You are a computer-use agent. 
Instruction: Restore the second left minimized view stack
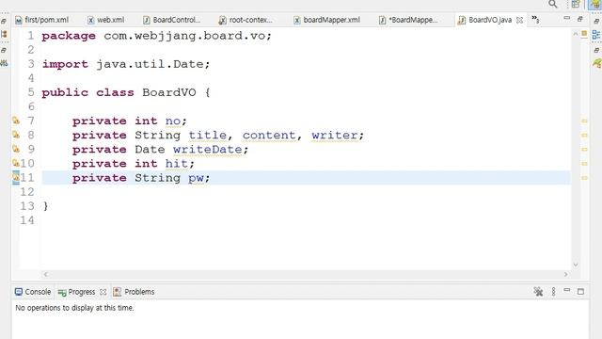coord(4,50)
